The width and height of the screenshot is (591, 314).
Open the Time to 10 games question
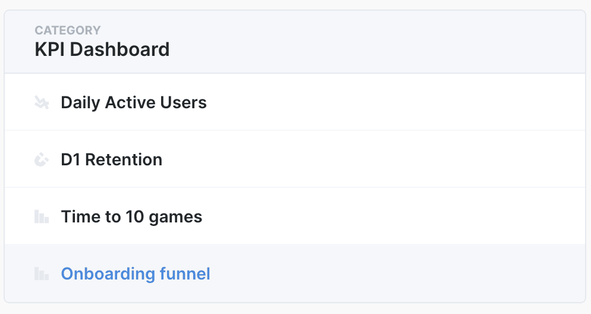pos(131,217)
